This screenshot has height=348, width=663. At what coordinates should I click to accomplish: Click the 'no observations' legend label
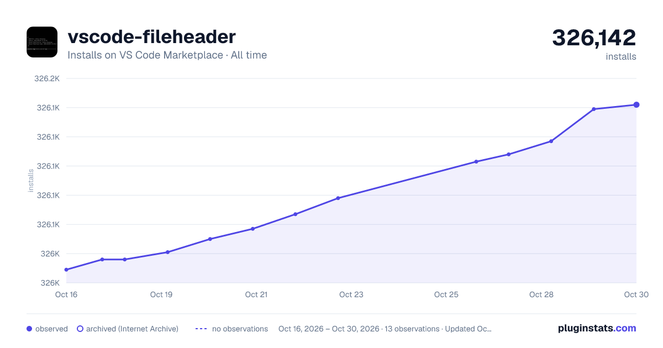pos(240,329)
